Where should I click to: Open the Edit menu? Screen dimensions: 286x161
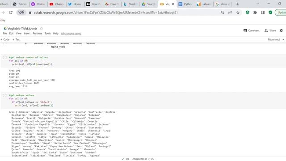(11, 34)
